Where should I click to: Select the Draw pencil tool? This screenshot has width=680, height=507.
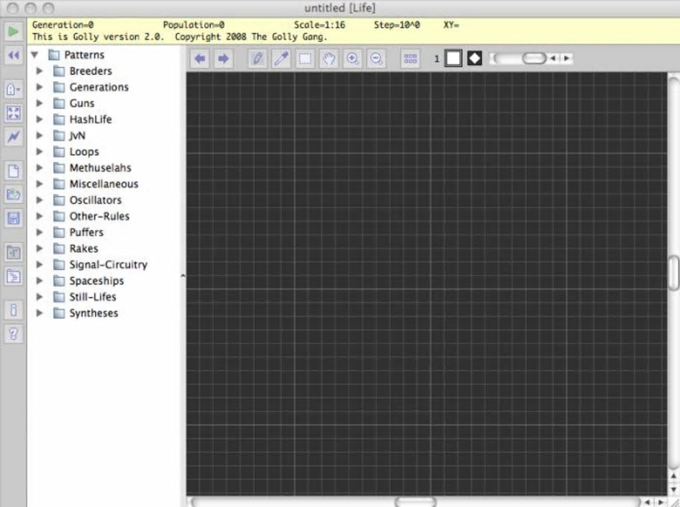pos(257,59)
